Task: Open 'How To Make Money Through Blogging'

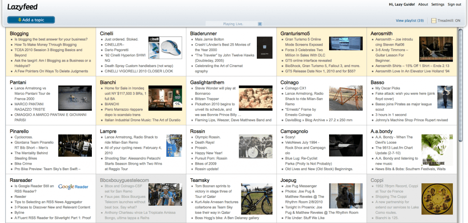Action: (45, 45)
